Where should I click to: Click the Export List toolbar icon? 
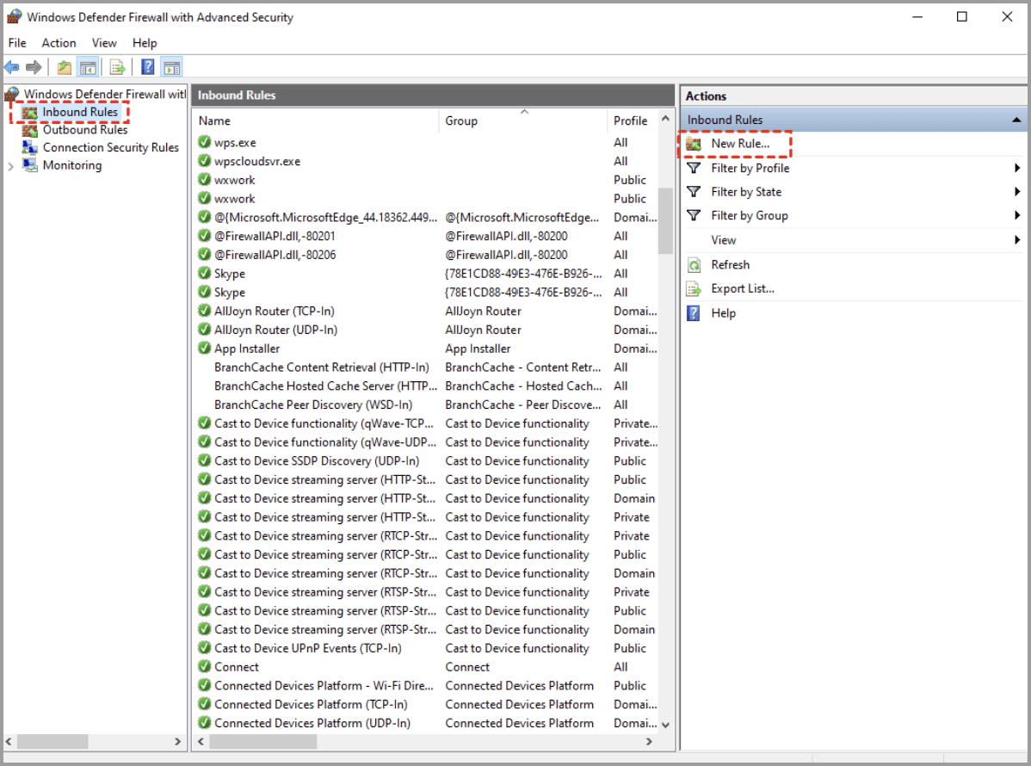pos(117,67)
